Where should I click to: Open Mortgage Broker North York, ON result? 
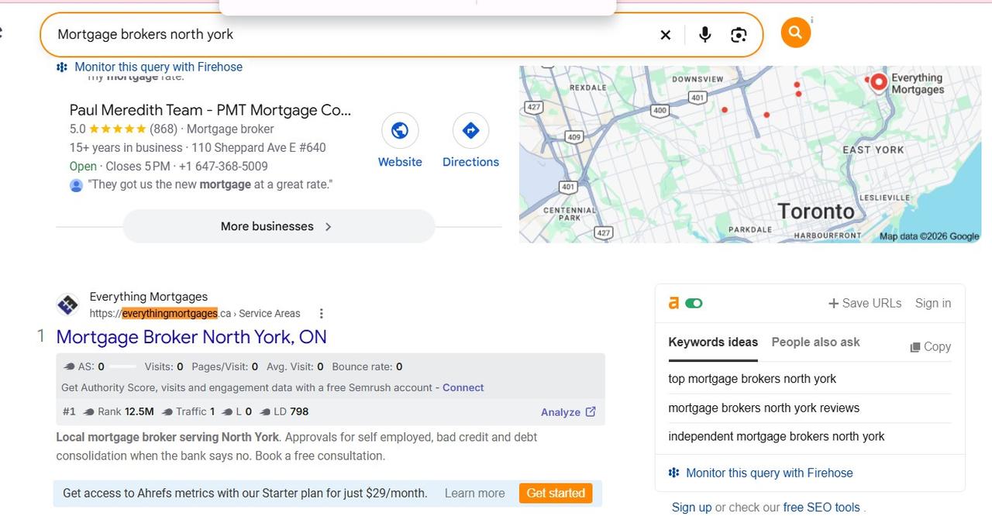(x=191, y=337)
